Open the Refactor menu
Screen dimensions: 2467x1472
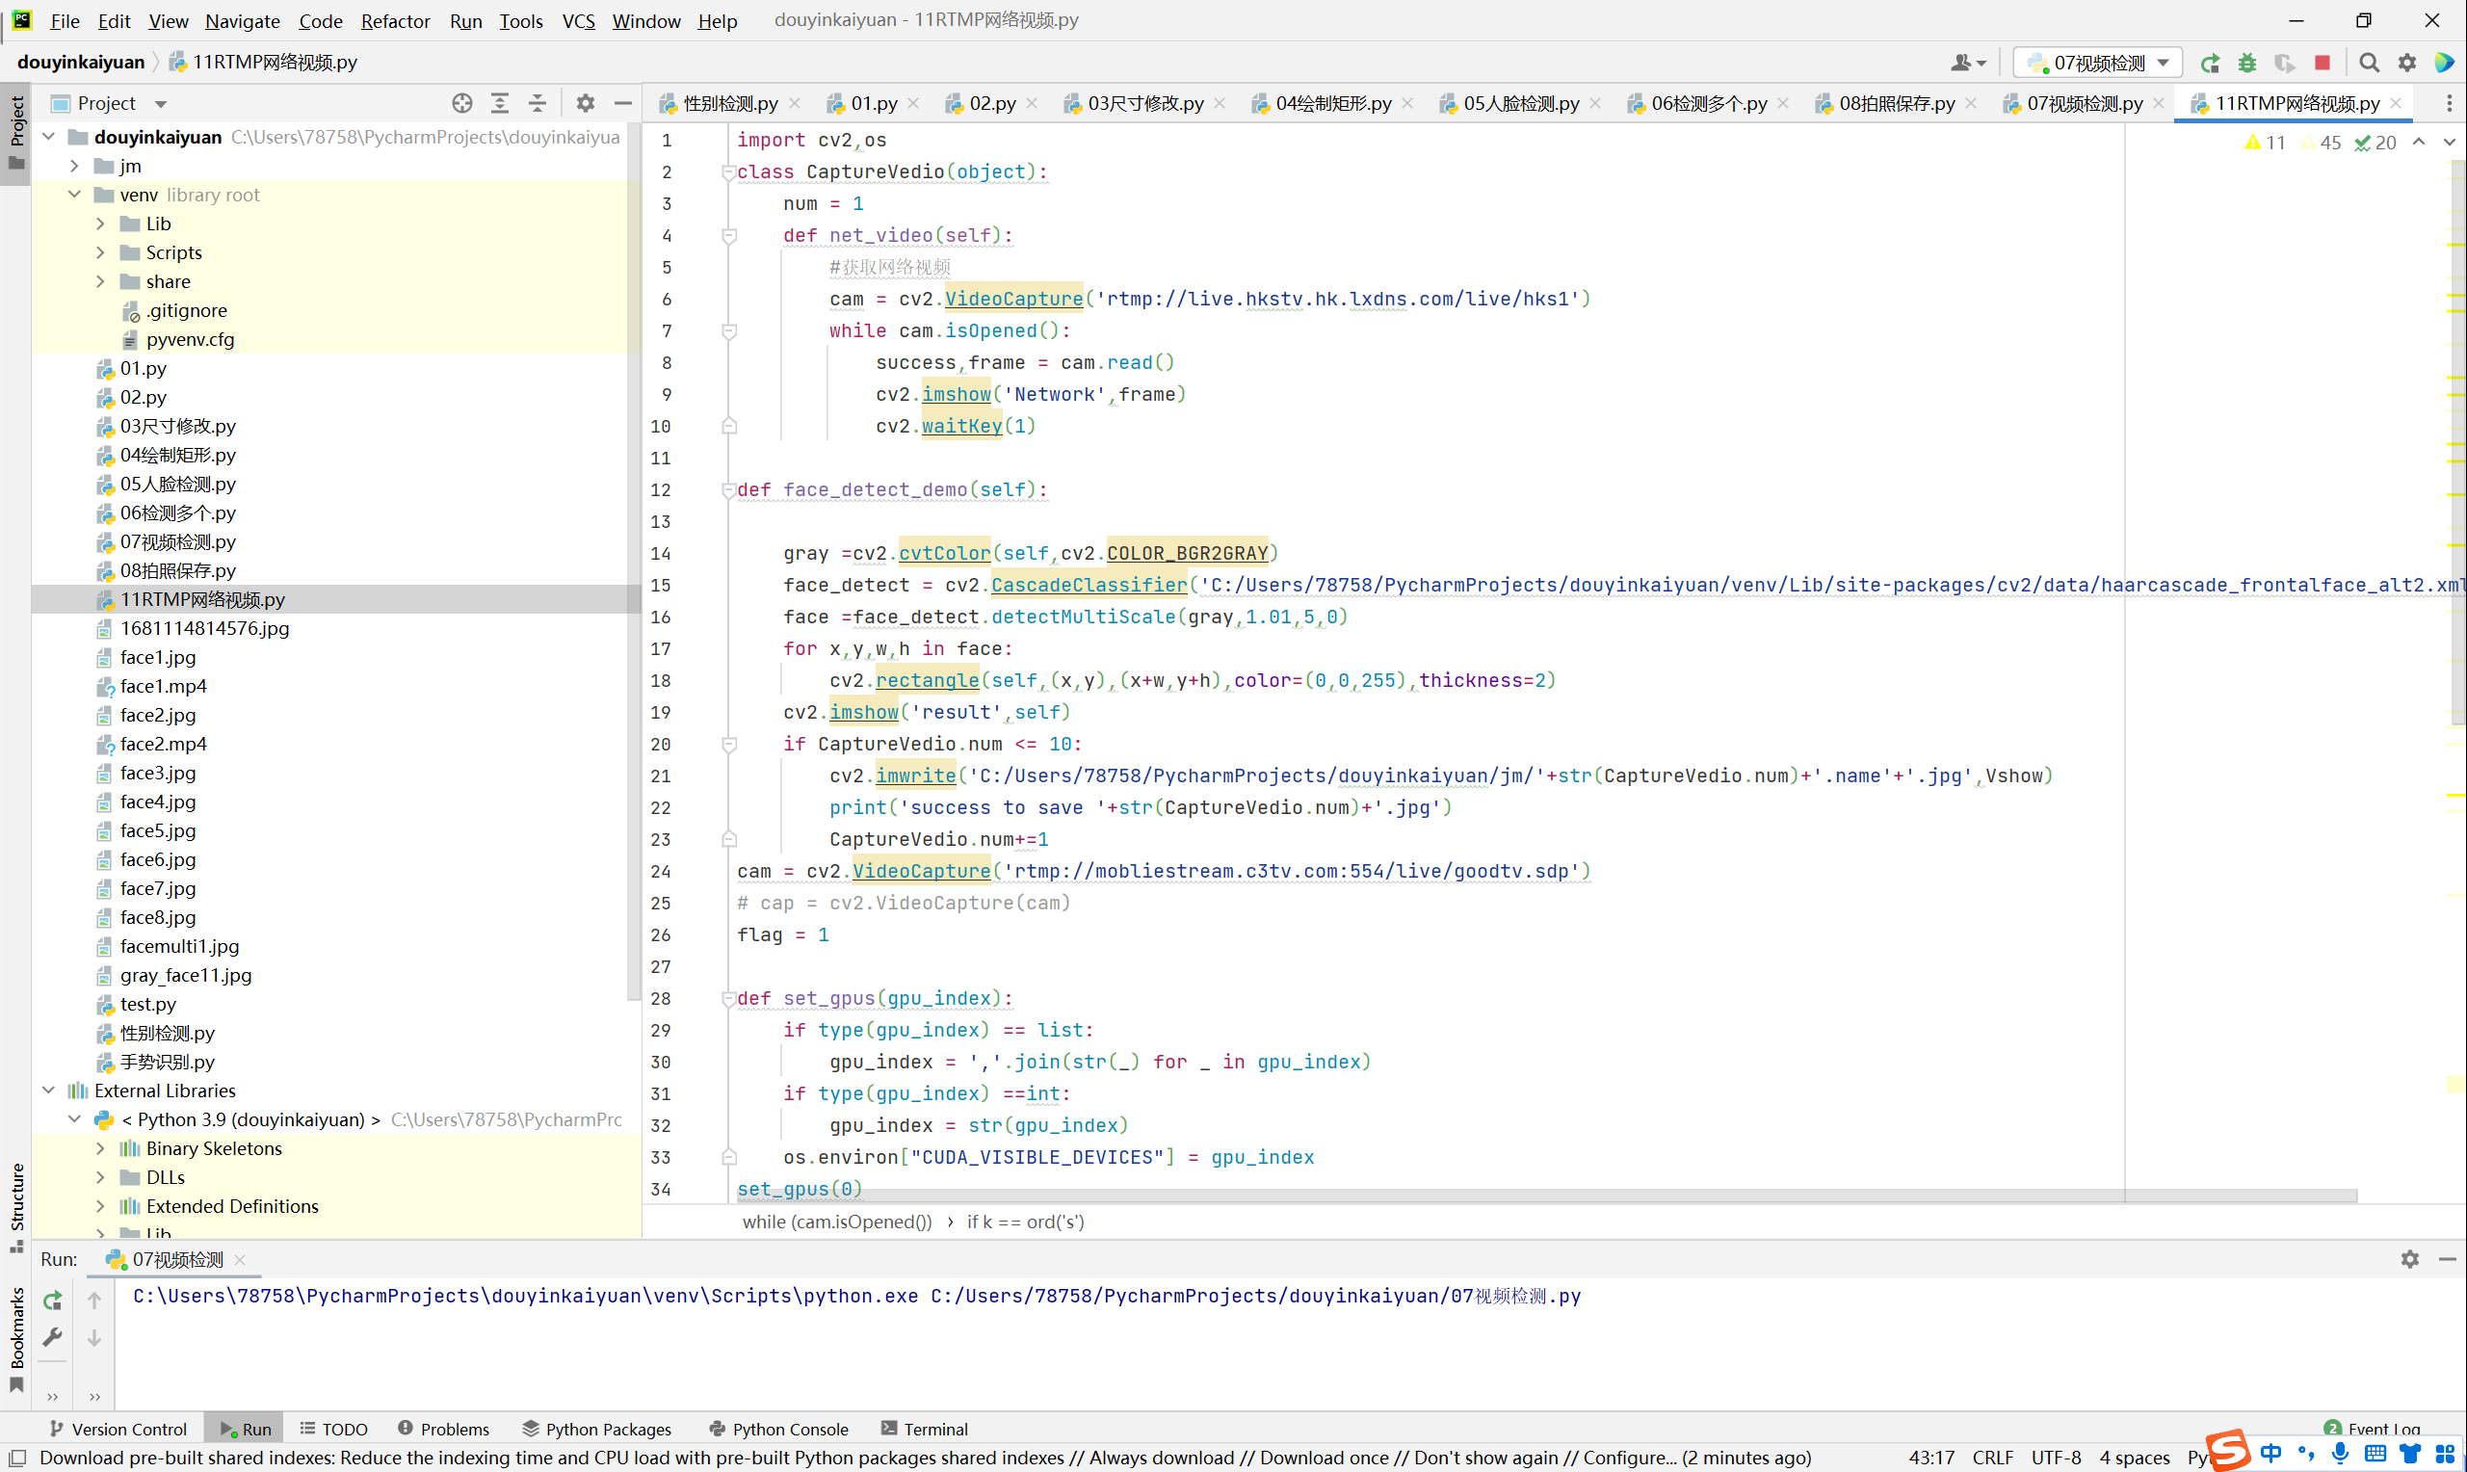click(395, 20)
